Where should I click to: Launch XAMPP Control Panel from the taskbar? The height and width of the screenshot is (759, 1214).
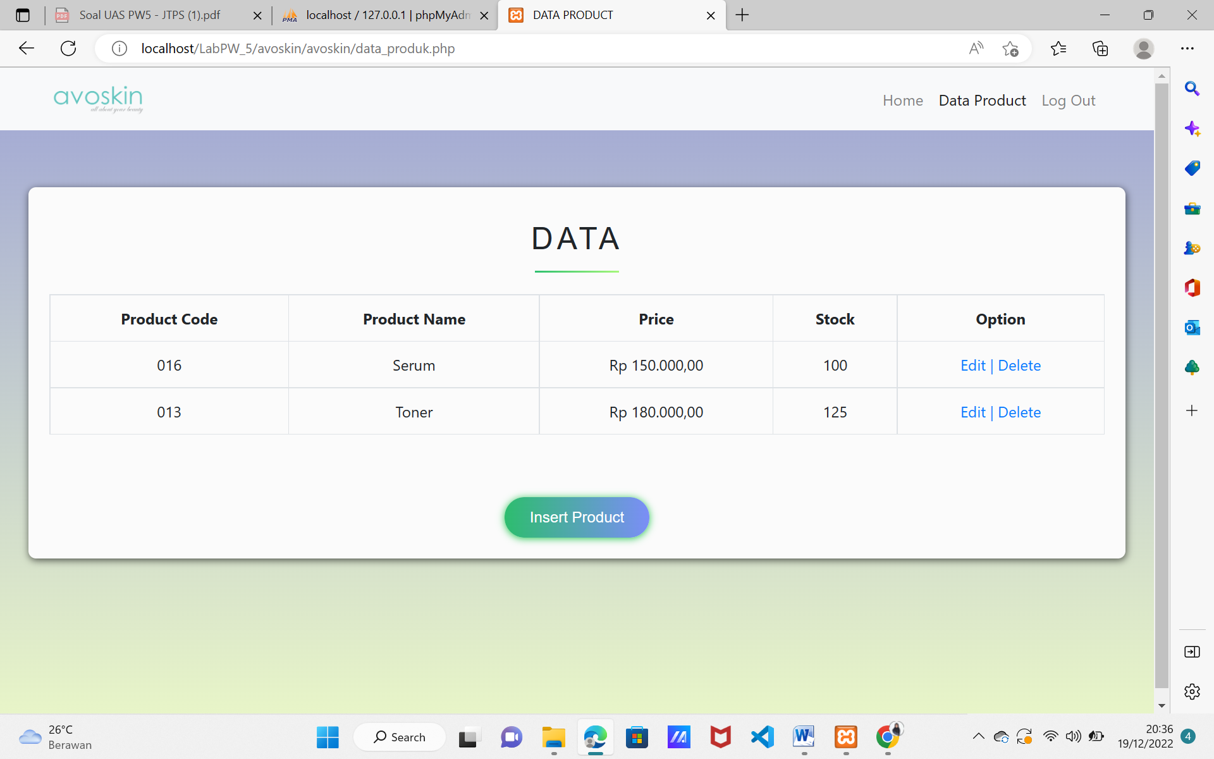point(845,736)
